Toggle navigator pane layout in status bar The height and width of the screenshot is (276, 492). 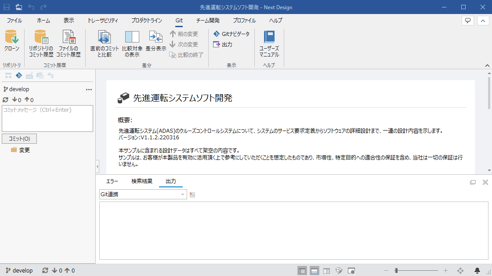click(x=302, y=271)
